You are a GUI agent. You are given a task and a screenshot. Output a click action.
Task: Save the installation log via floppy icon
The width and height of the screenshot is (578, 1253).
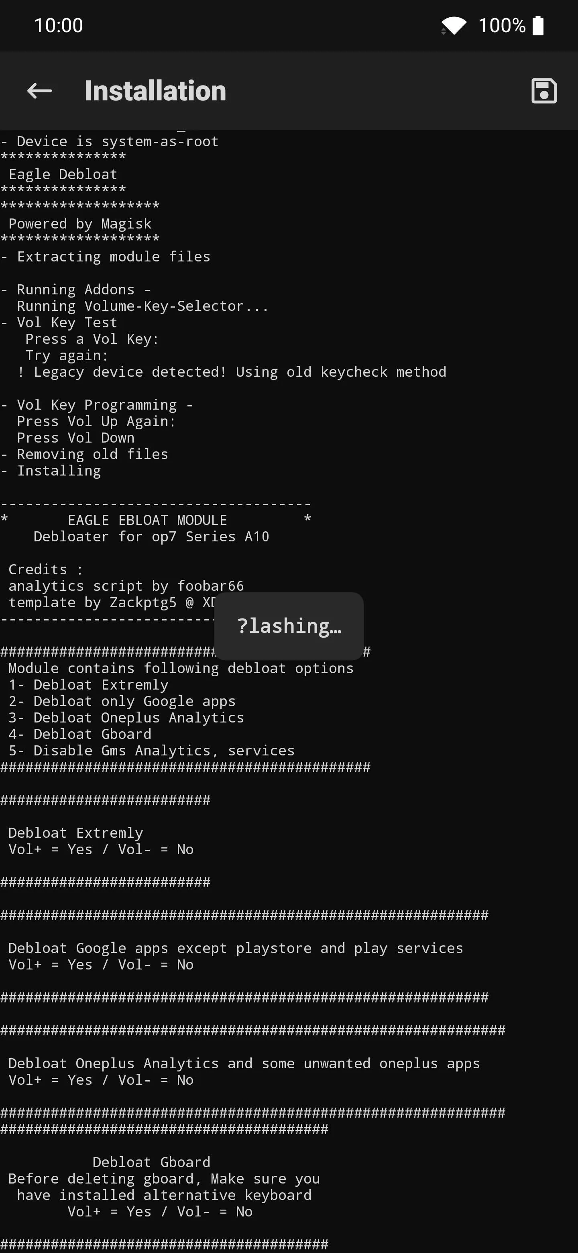coord(544,90)
